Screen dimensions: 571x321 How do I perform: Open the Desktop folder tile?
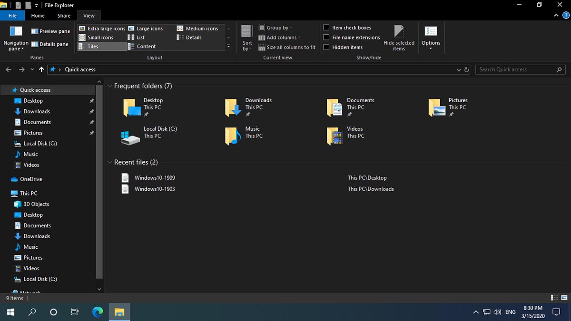point(143,107)
